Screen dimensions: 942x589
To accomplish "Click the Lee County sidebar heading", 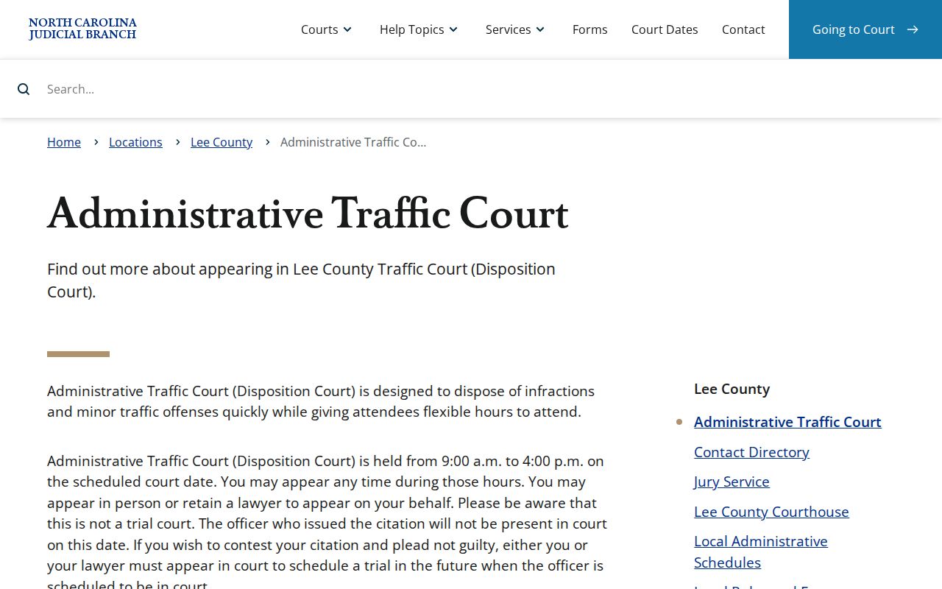I will (732, 389).
